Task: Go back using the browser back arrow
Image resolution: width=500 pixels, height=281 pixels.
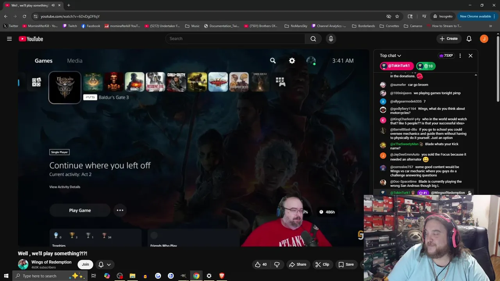Action: coord(5,16)
